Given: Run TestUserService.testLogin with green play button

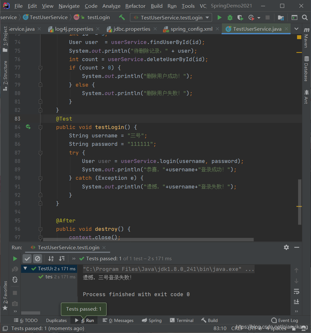Looking at the screenshot, I should [219, 17].
